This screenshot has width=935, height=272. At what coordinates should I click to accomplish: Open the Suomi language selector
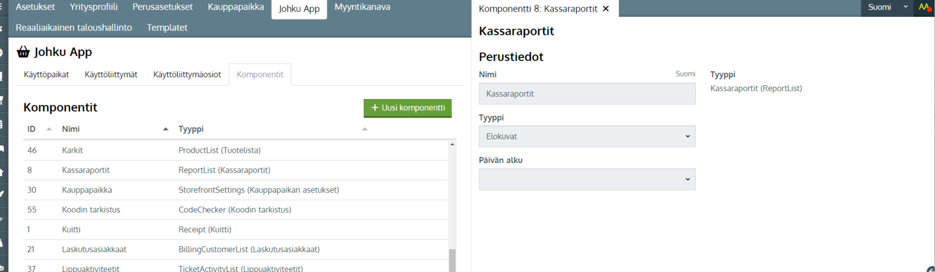point(887,8)
